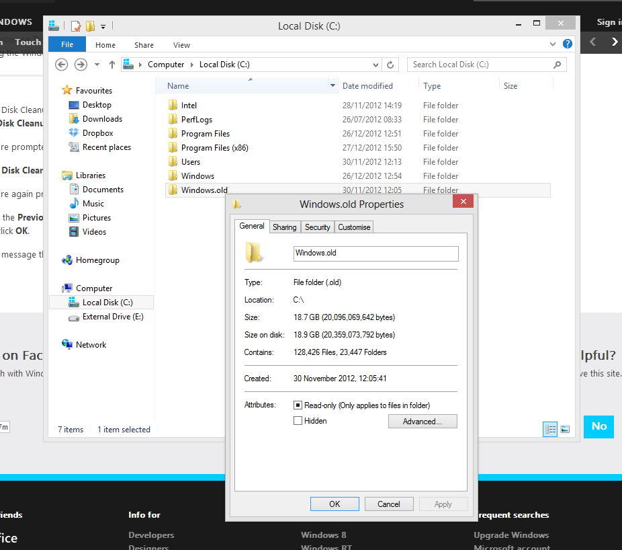The width and height of the screenshot is (622, 550).
Task: Click the search magnifier icon
Action: [x=558, y=65]
